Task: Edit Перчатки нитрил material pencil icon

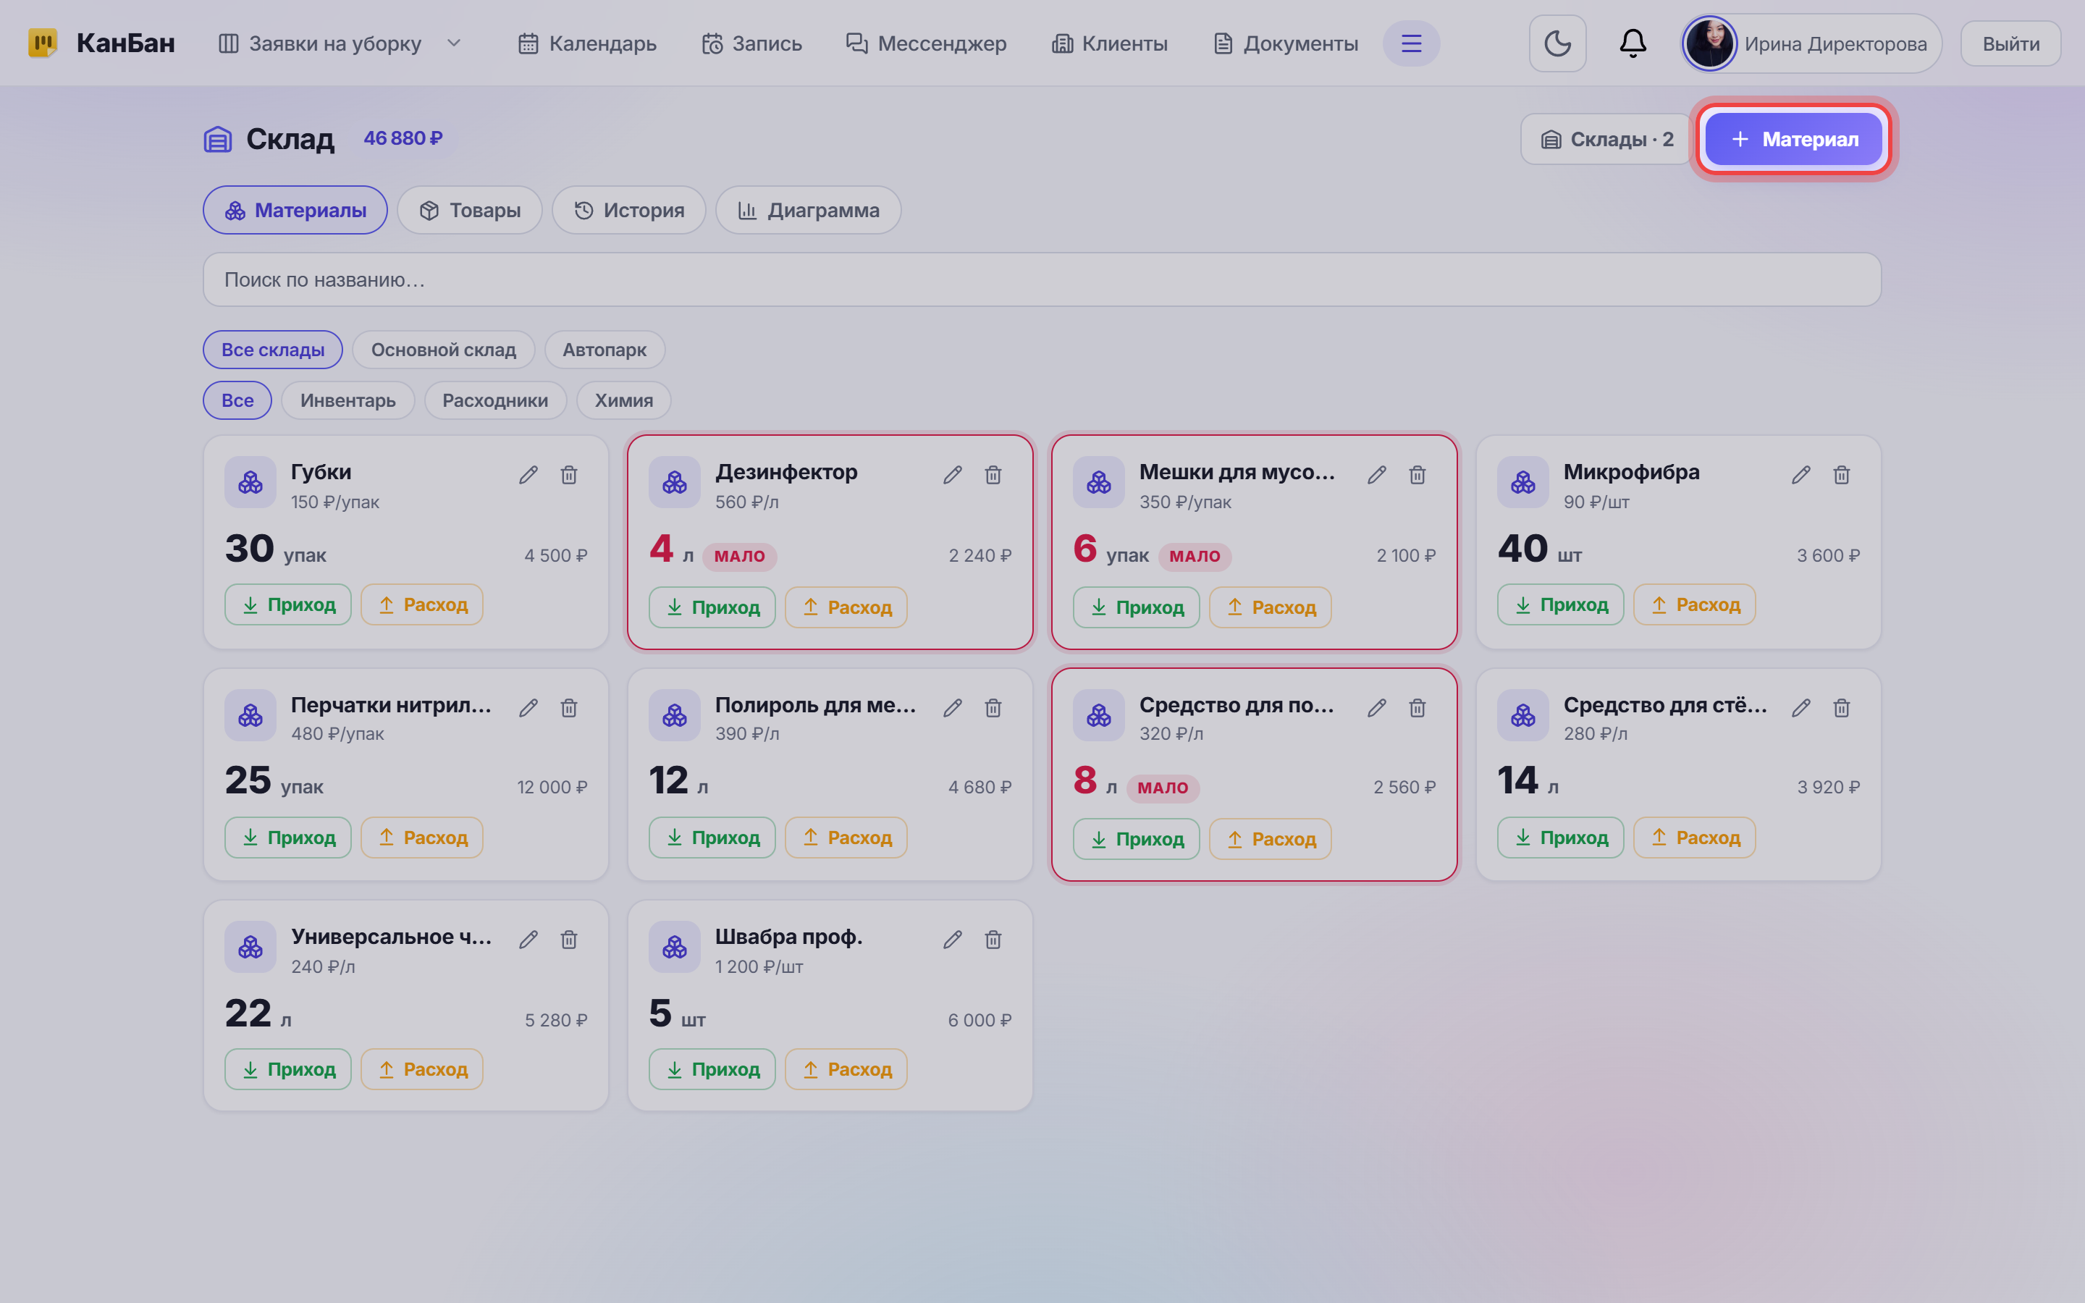Action: click(528, 707)
